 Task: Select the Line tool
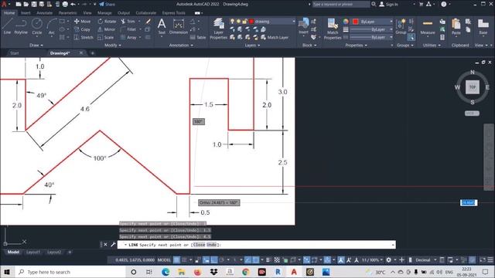7,26
